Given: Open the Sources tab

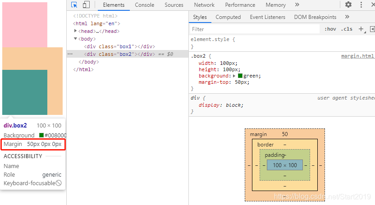Looking at the screenshot, I should (x=174, y=5).
